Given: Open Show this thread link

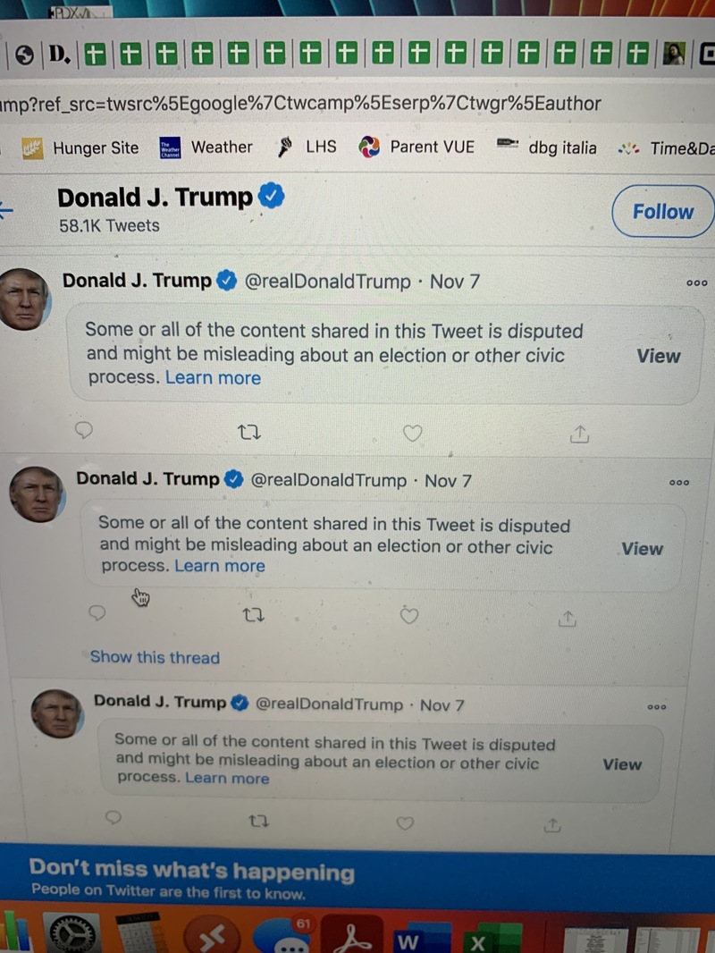Looking at the screenshot, I should [x=155, y=657].
